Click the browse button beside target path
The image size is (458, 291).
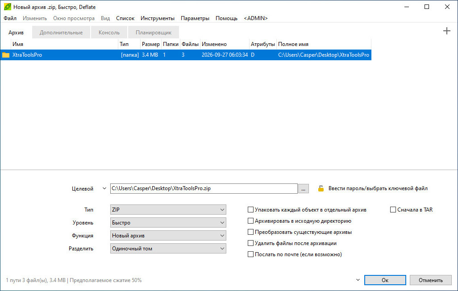[304, 189]
